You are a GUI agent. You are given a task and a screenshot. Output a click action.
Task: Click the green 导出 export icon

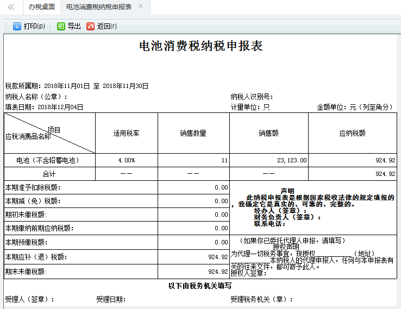61,26
